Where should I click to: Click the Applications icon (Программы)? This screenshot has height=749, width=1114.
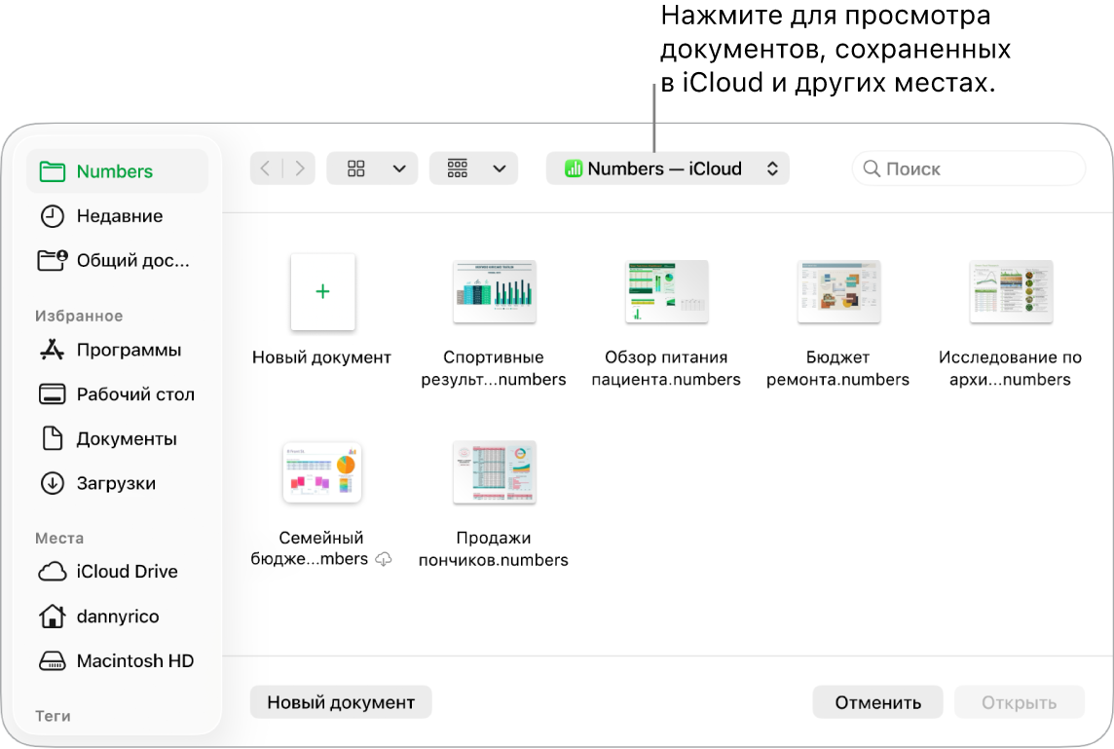[x=52, y=350]
